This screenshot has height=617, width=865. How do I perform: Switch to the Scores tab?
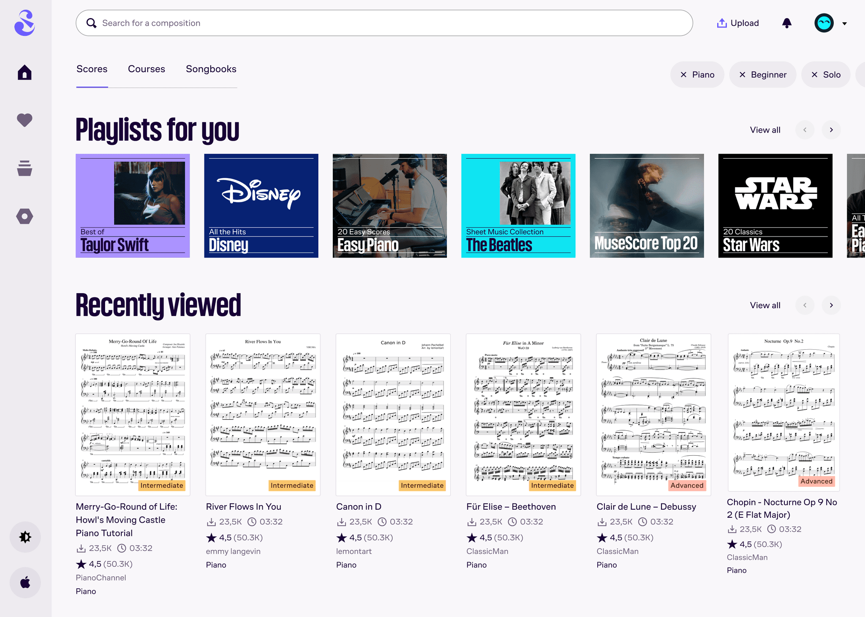[92, 69]
